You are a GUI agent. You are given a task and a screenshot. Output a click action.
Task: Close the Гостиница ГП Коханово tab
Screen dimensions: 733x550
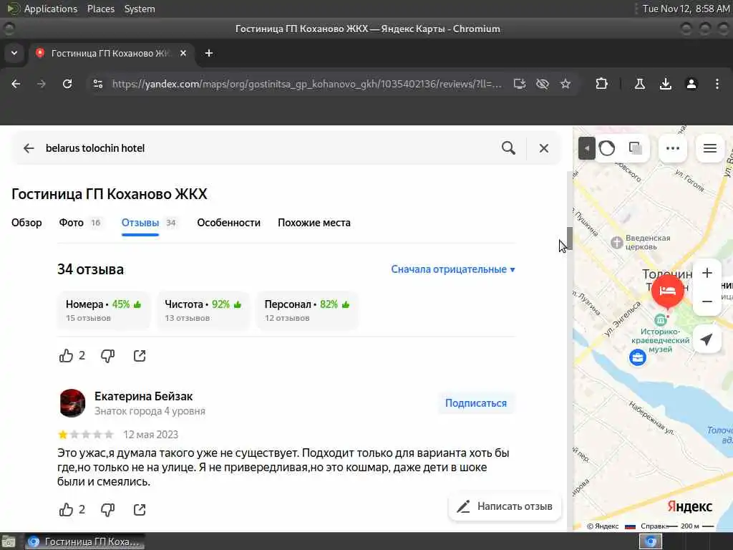pos(183,53)
